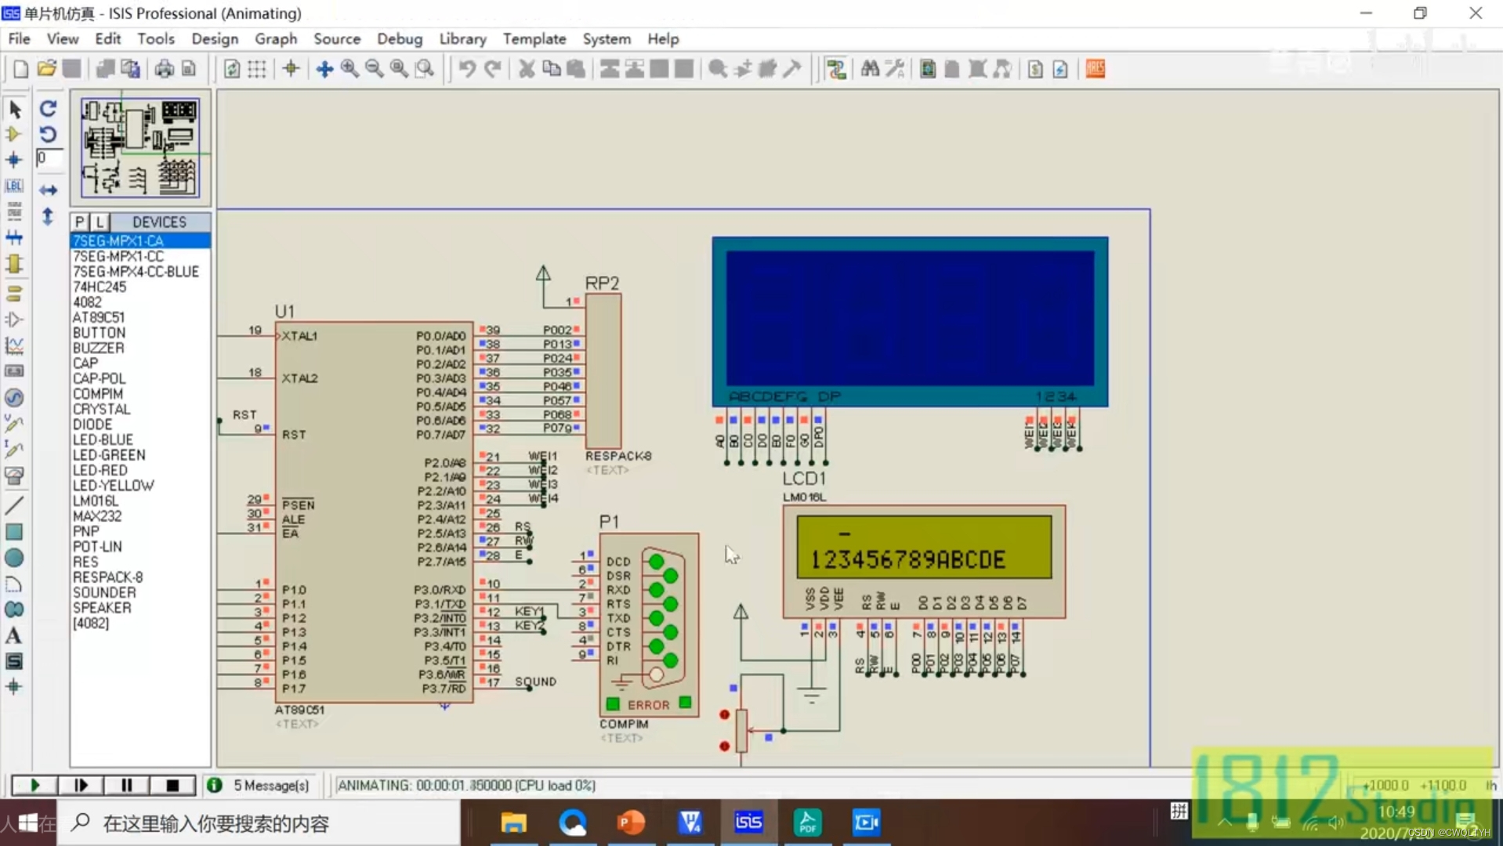This screenshot has height=846, width=1503.
Task: Select the Terminals mode tool
Action: pos(14,293)
